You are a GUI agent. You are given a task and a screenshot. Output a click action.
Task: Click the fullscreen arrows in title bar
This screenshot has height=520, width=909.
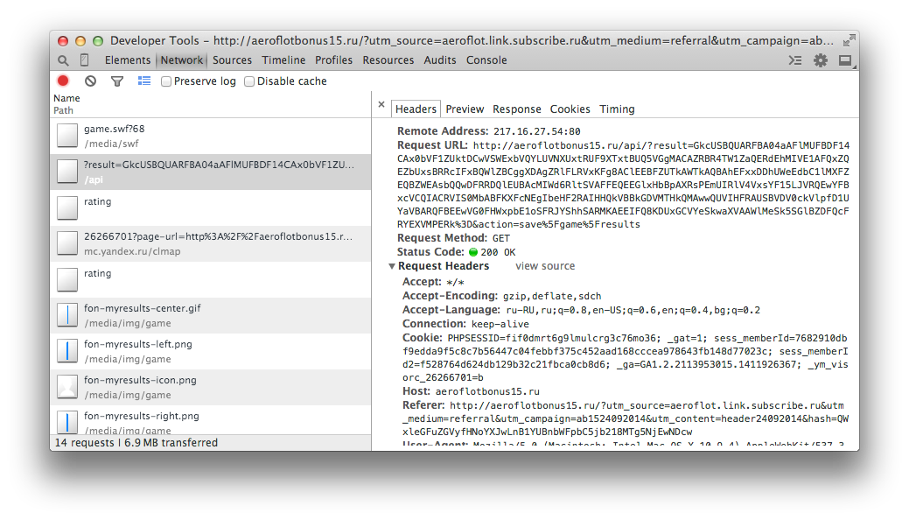tap(850, 40)
